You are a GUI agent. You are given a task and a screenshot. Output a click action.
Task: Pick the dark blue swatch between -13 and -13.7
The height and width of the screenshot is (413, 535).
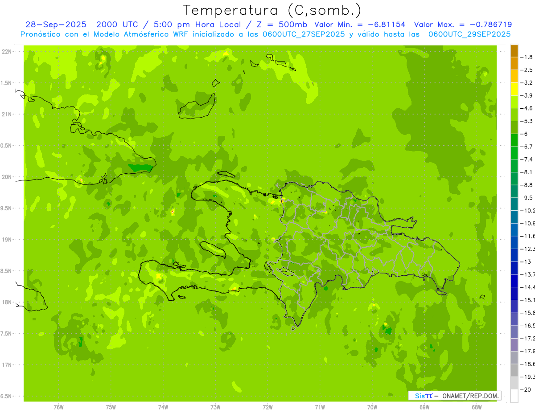tap(514, 268)
